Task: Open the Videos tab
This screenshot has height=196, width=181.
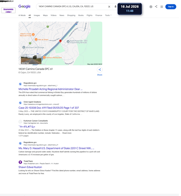Action: coord(54,15)
